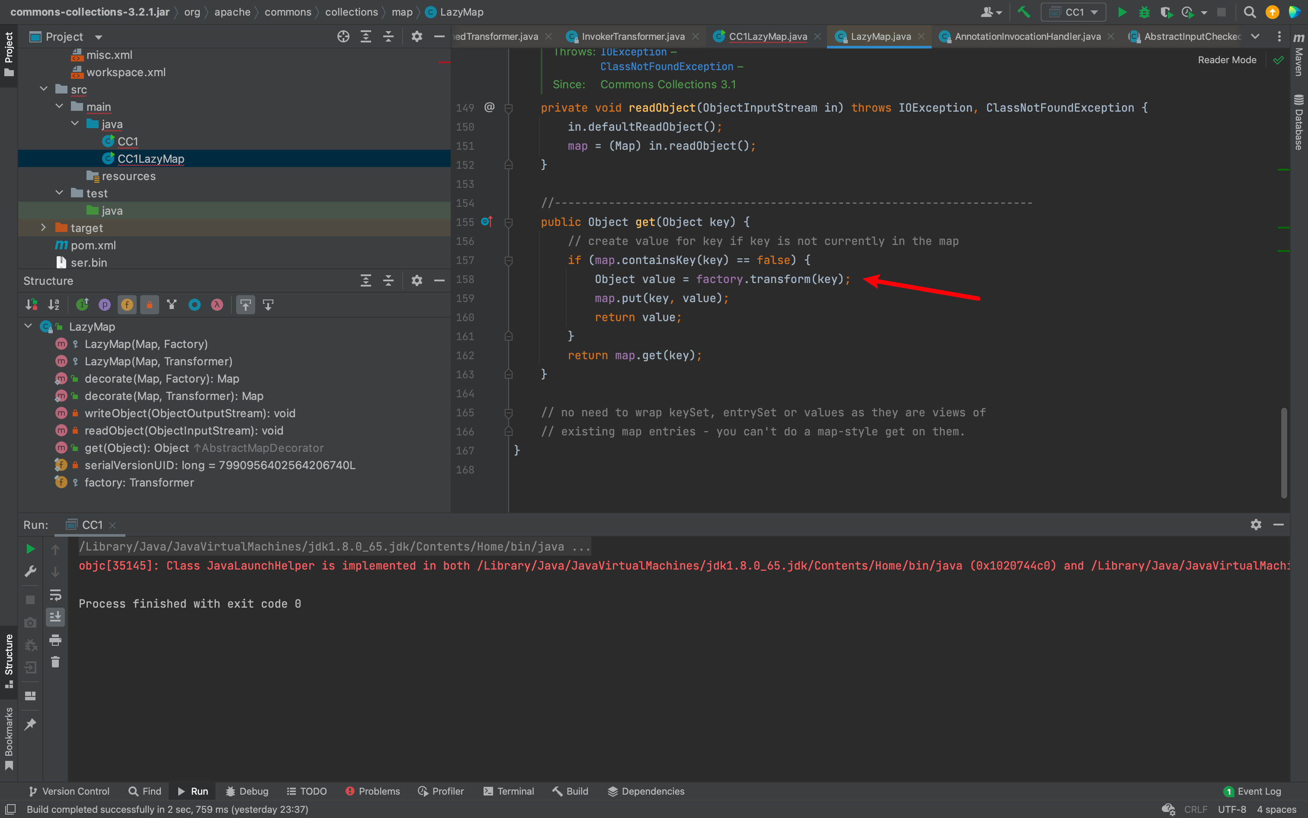Click the overridden method gutter icon at line 155

click(x=487, y=221)
